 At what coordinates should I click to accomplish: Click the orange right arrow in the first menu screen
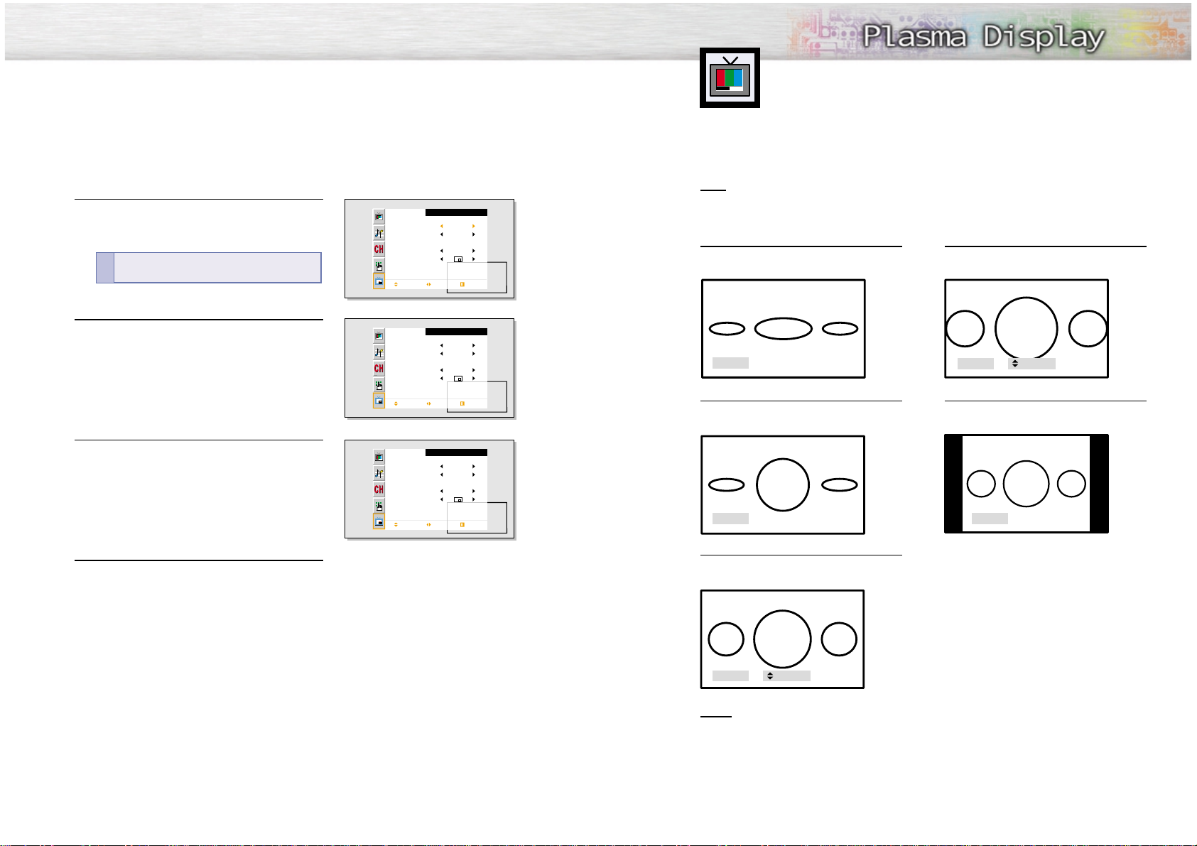coord(474,226)
